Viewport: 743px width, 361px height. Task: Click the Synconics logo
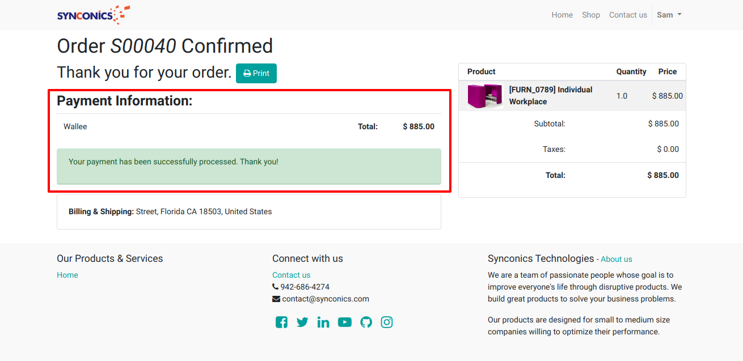click(94, 15)
